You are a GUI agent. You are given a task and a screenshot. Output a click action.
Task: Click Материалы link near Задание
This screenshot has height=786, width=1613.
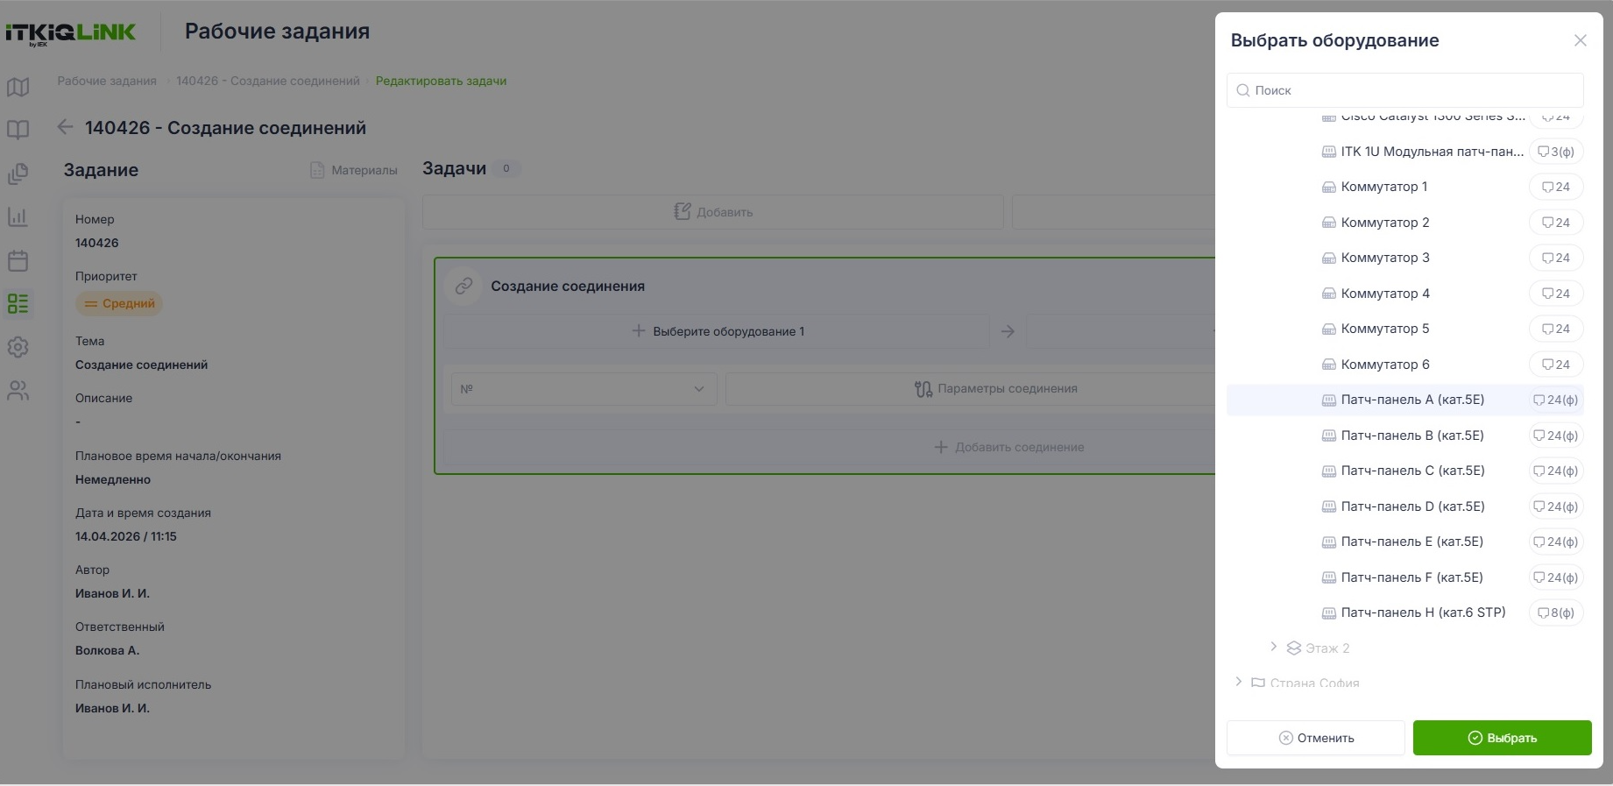click(x=354, y=170)
